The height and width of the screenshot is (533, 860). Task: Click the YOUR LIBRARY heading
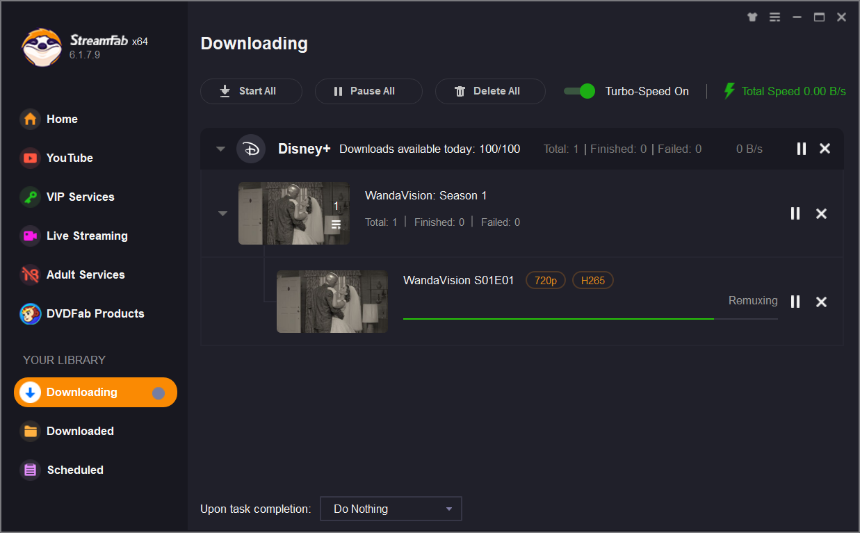click(x=64, y=360)
